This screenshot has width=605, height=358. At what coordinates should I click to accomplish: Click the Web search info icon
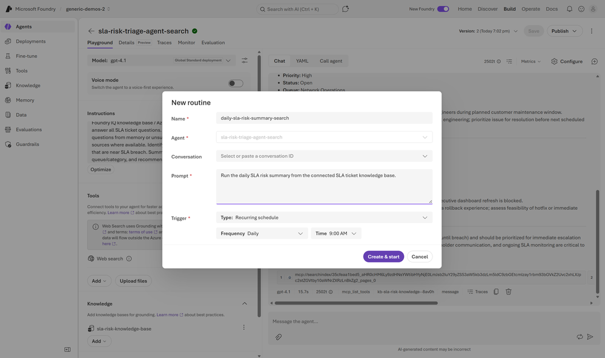point(129,259)
